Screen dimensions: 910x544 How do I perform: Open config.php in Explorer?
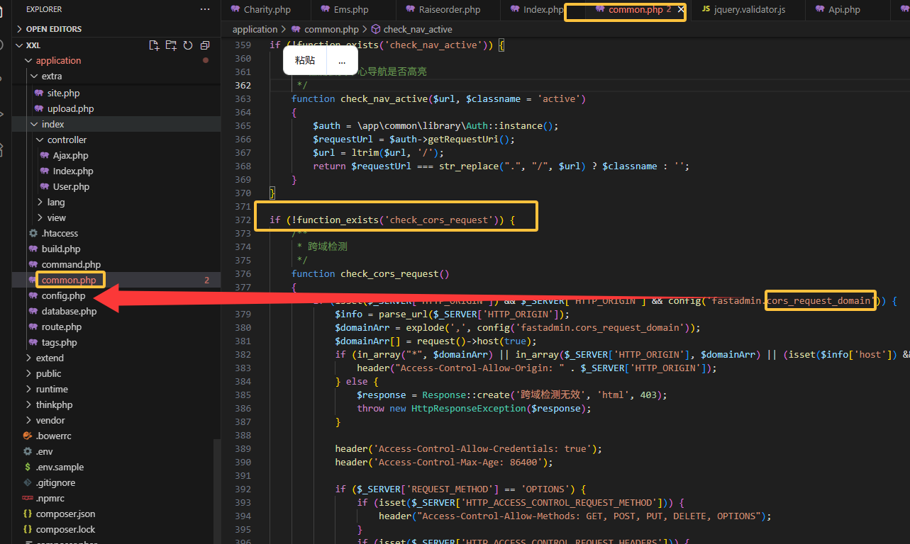(x=63, y=296)
